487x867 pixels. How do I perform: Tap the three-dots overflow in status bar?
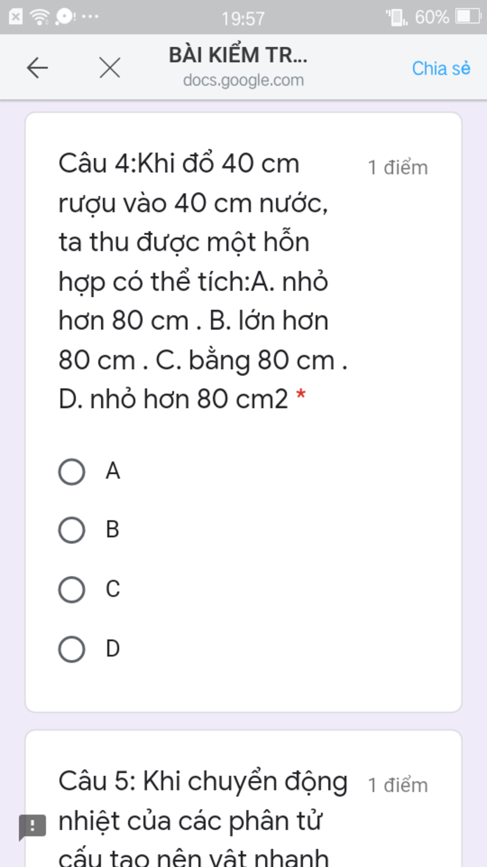pos(90,17)
